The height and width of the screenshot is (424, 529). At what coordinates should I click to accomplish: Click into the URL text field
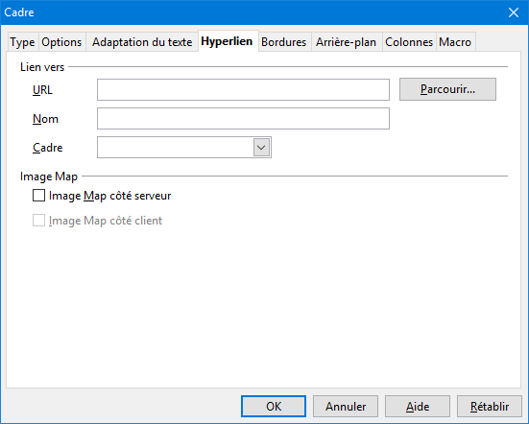[x=243, y=89]
